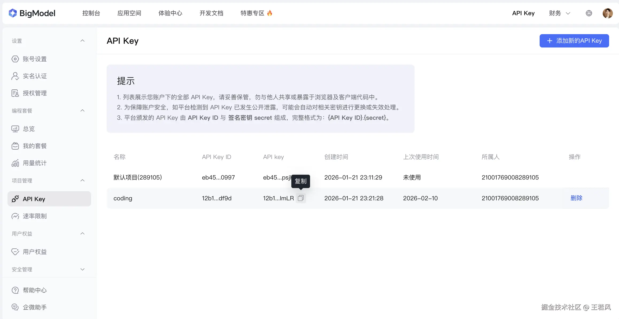Open 实名认证 from the sidebar
The height and width of the screenshot is (319, 619).
tap(34, 76)
